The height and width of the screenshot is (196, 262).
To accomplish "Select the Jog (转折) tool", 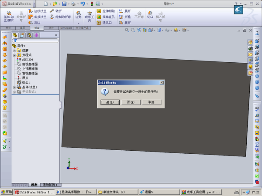I will click(x=55, y=11).
